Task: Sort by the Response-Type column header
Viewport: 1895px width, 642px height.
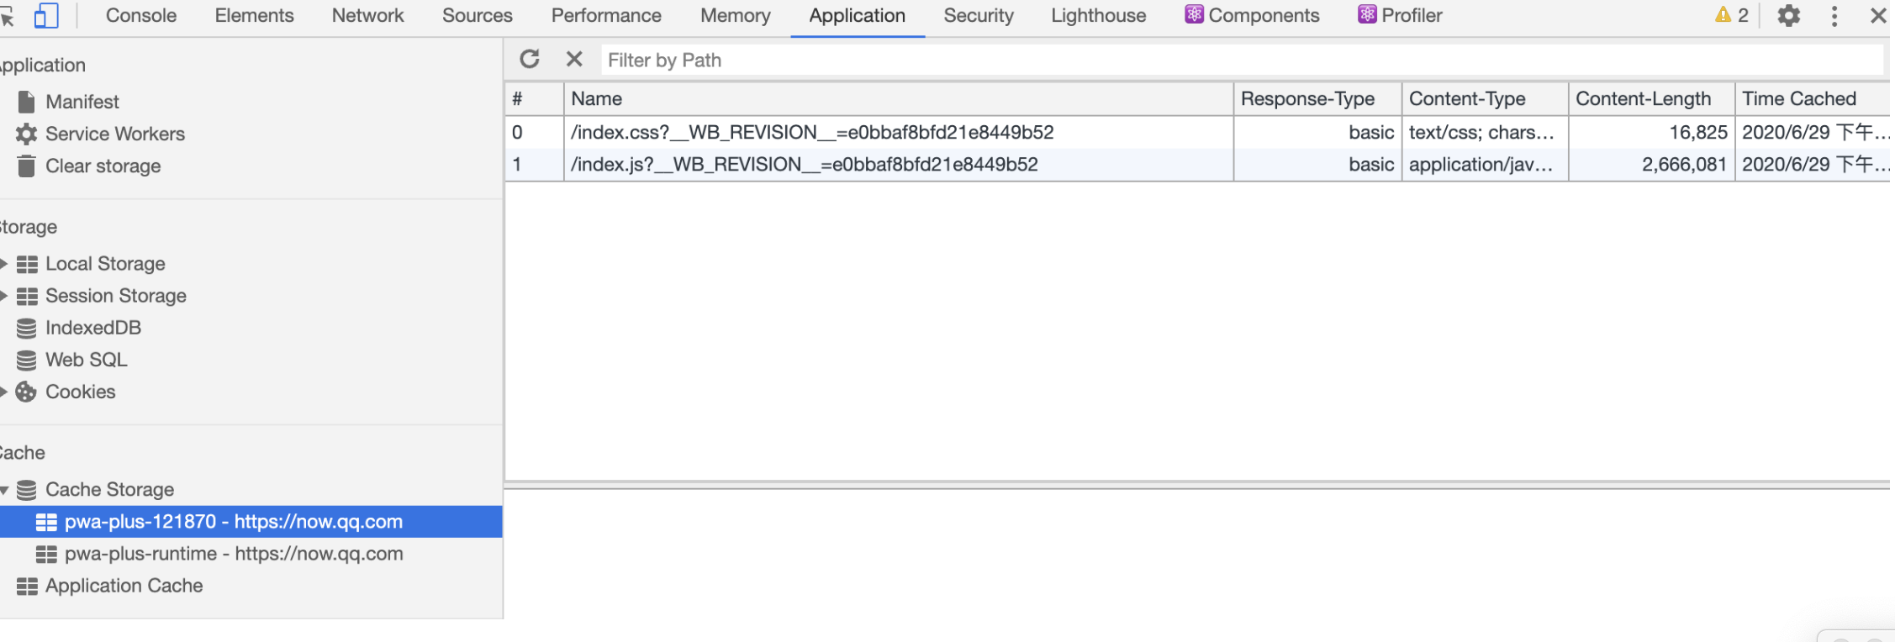Action: [1317, 98]
